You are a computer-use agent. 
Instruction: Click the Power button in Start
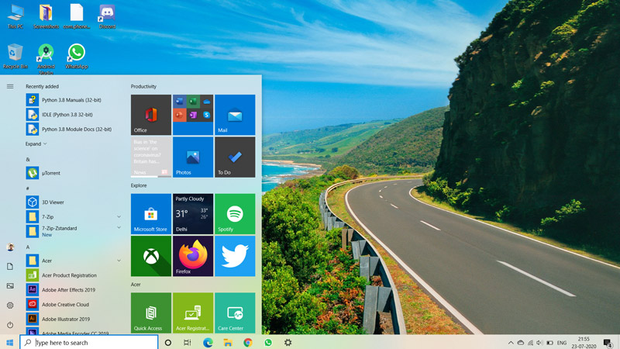10,325
